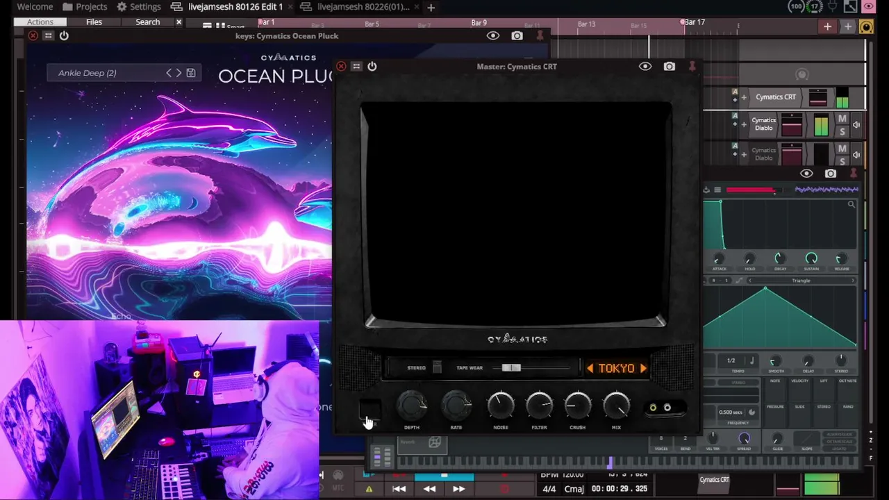This screenshot has height=500, width=889.
Task: Select previous Ocean Pluck preset
Action: click(x=169, y=73)
